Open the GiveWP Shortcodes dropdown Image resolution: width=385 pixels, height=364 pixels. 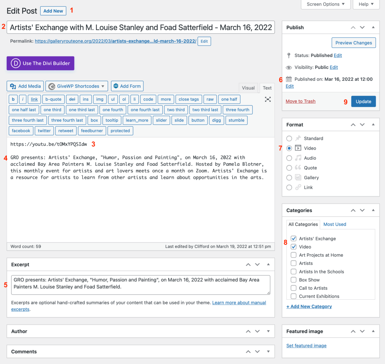(77, 86)
